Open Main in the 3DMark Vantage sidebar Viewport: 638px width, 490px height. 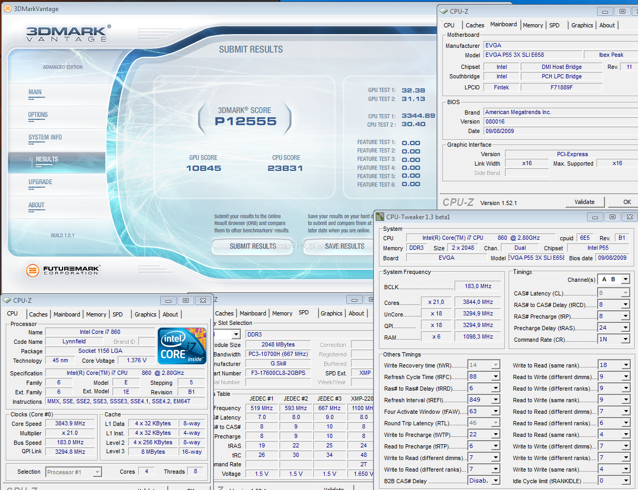pos(35,92)
